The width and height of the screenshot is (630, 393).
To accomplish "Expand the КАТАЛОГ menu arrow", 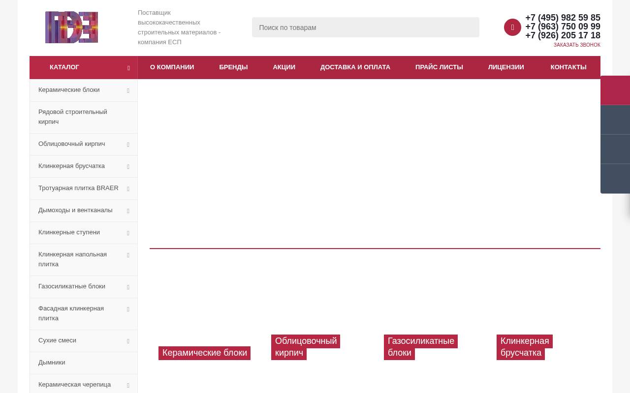I will [128, 68].
